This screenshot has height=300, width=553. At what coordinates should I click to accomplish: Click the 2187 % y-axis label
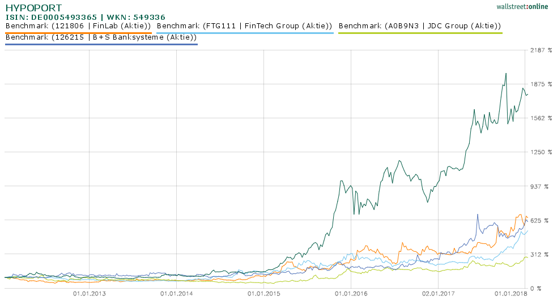[536, 50]
